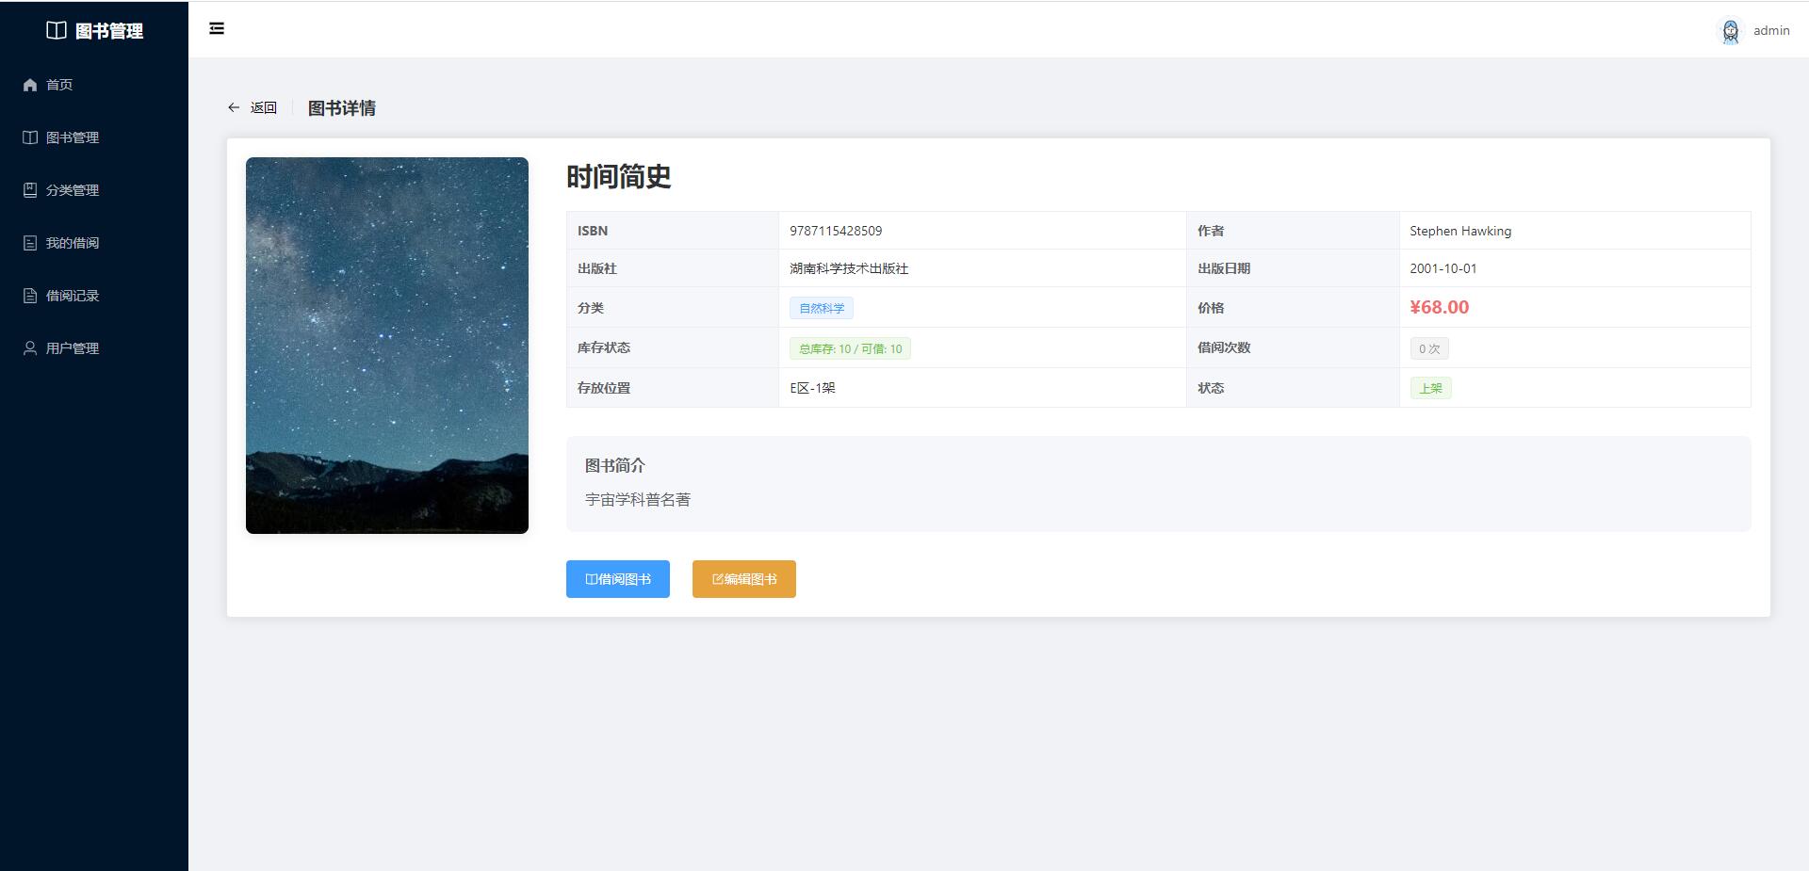
Task: Click the 0次 borrow count badge
Action: click(1428, 347)
